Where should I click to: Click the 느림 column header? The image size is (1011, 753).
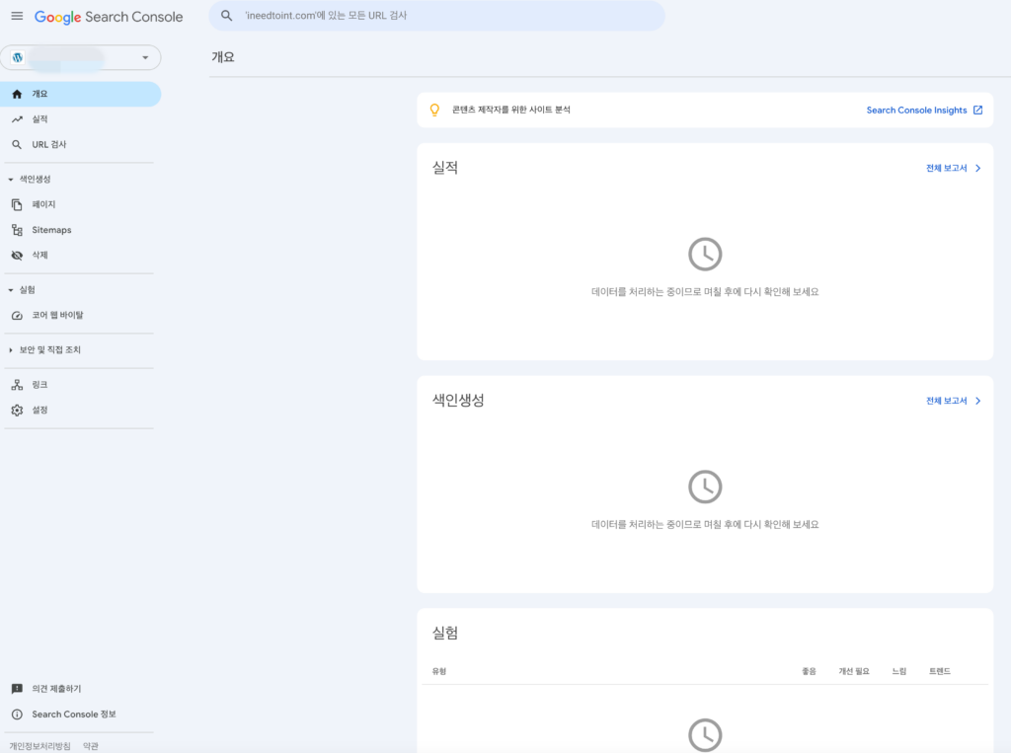click(x=898, y=672)
